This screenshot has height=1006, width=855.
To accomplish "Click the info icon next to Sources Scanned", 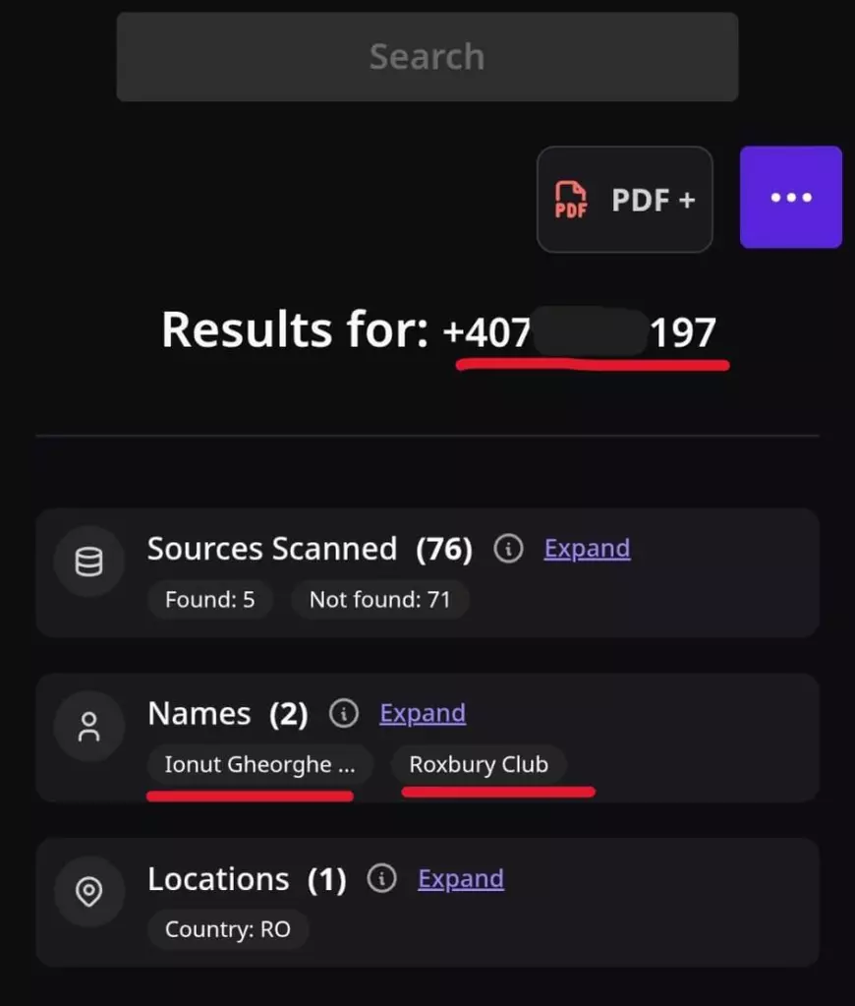I will pyautogui.click(x=508, y=549).
